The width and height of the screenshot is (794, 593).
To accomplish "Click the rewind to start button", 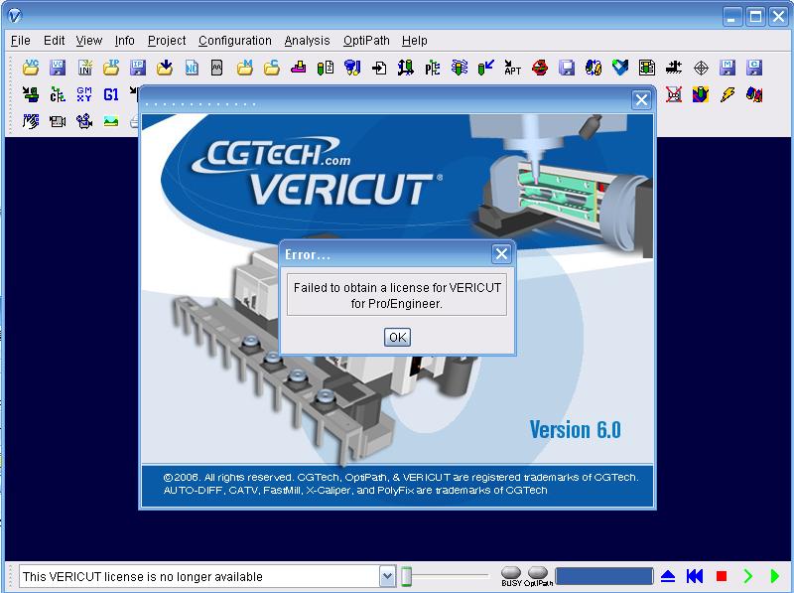I will 695,576.
